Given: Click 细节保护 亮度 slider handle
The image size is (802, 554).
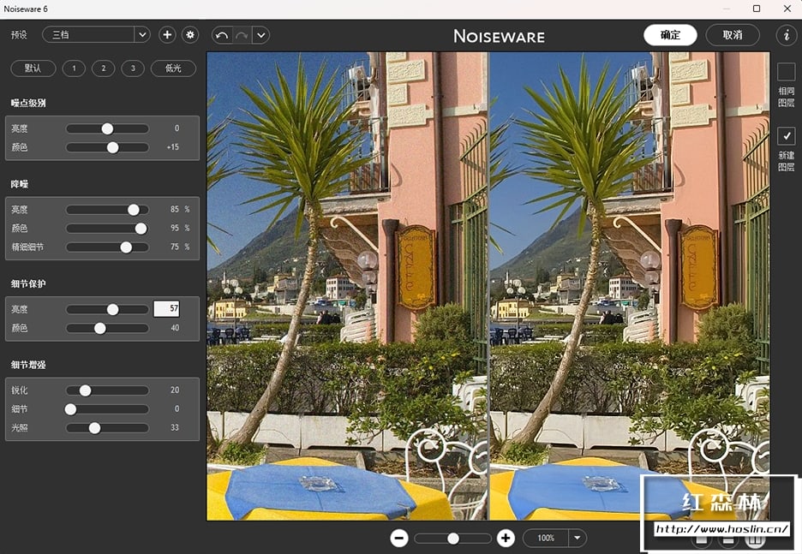Looking at the screenshot, I should coord(112,309).
